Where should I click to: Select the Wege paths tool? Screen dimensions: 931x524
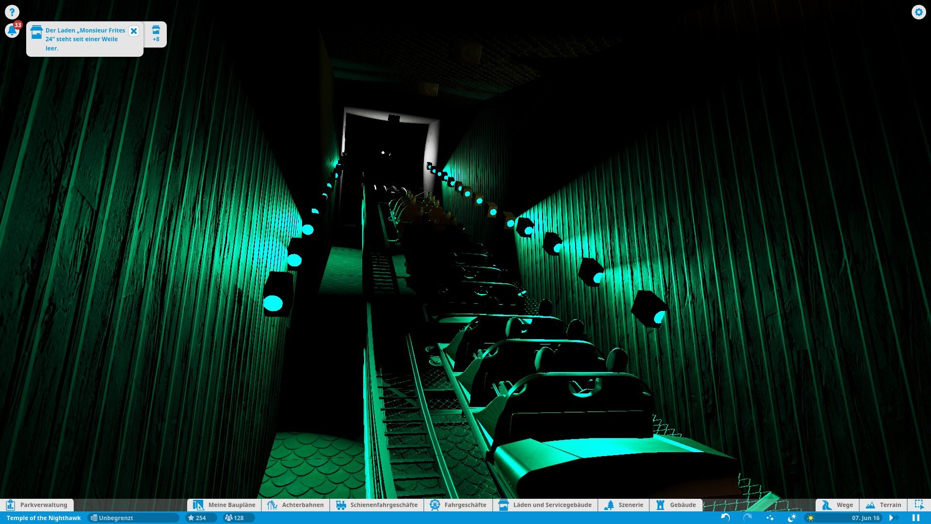[x=837, y=505]
